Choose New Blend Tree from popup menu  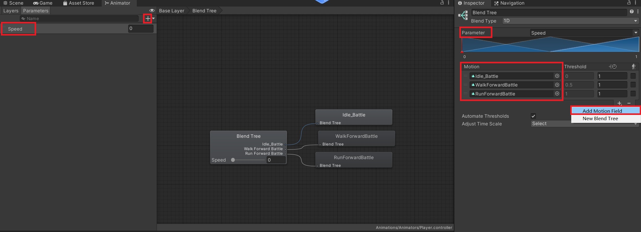click(600, 119)
